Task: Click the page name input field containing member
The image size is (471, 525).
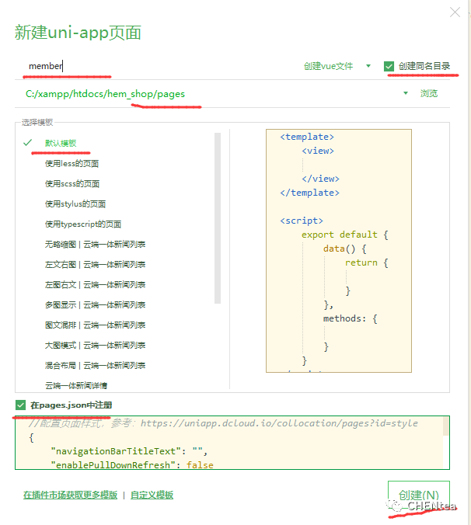Action: (158, 66)
